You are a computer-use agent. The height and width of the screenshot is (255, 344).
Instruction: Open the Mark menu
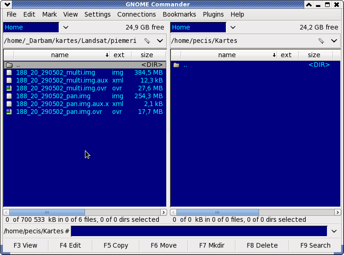click(49, 14)
